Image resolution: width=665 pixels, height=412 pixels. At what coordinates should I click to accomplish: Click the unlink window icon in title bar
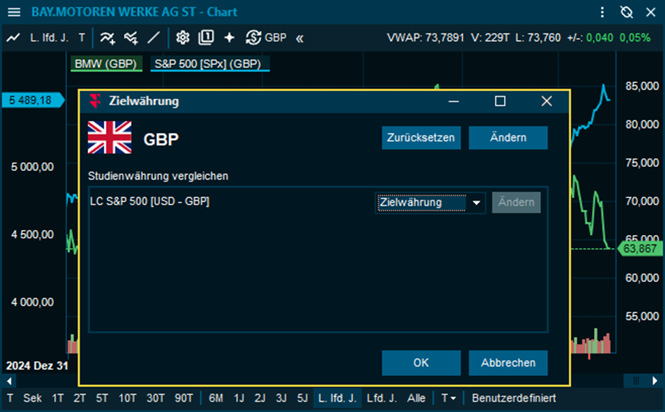pyautogui.click(x=626, y=12)
